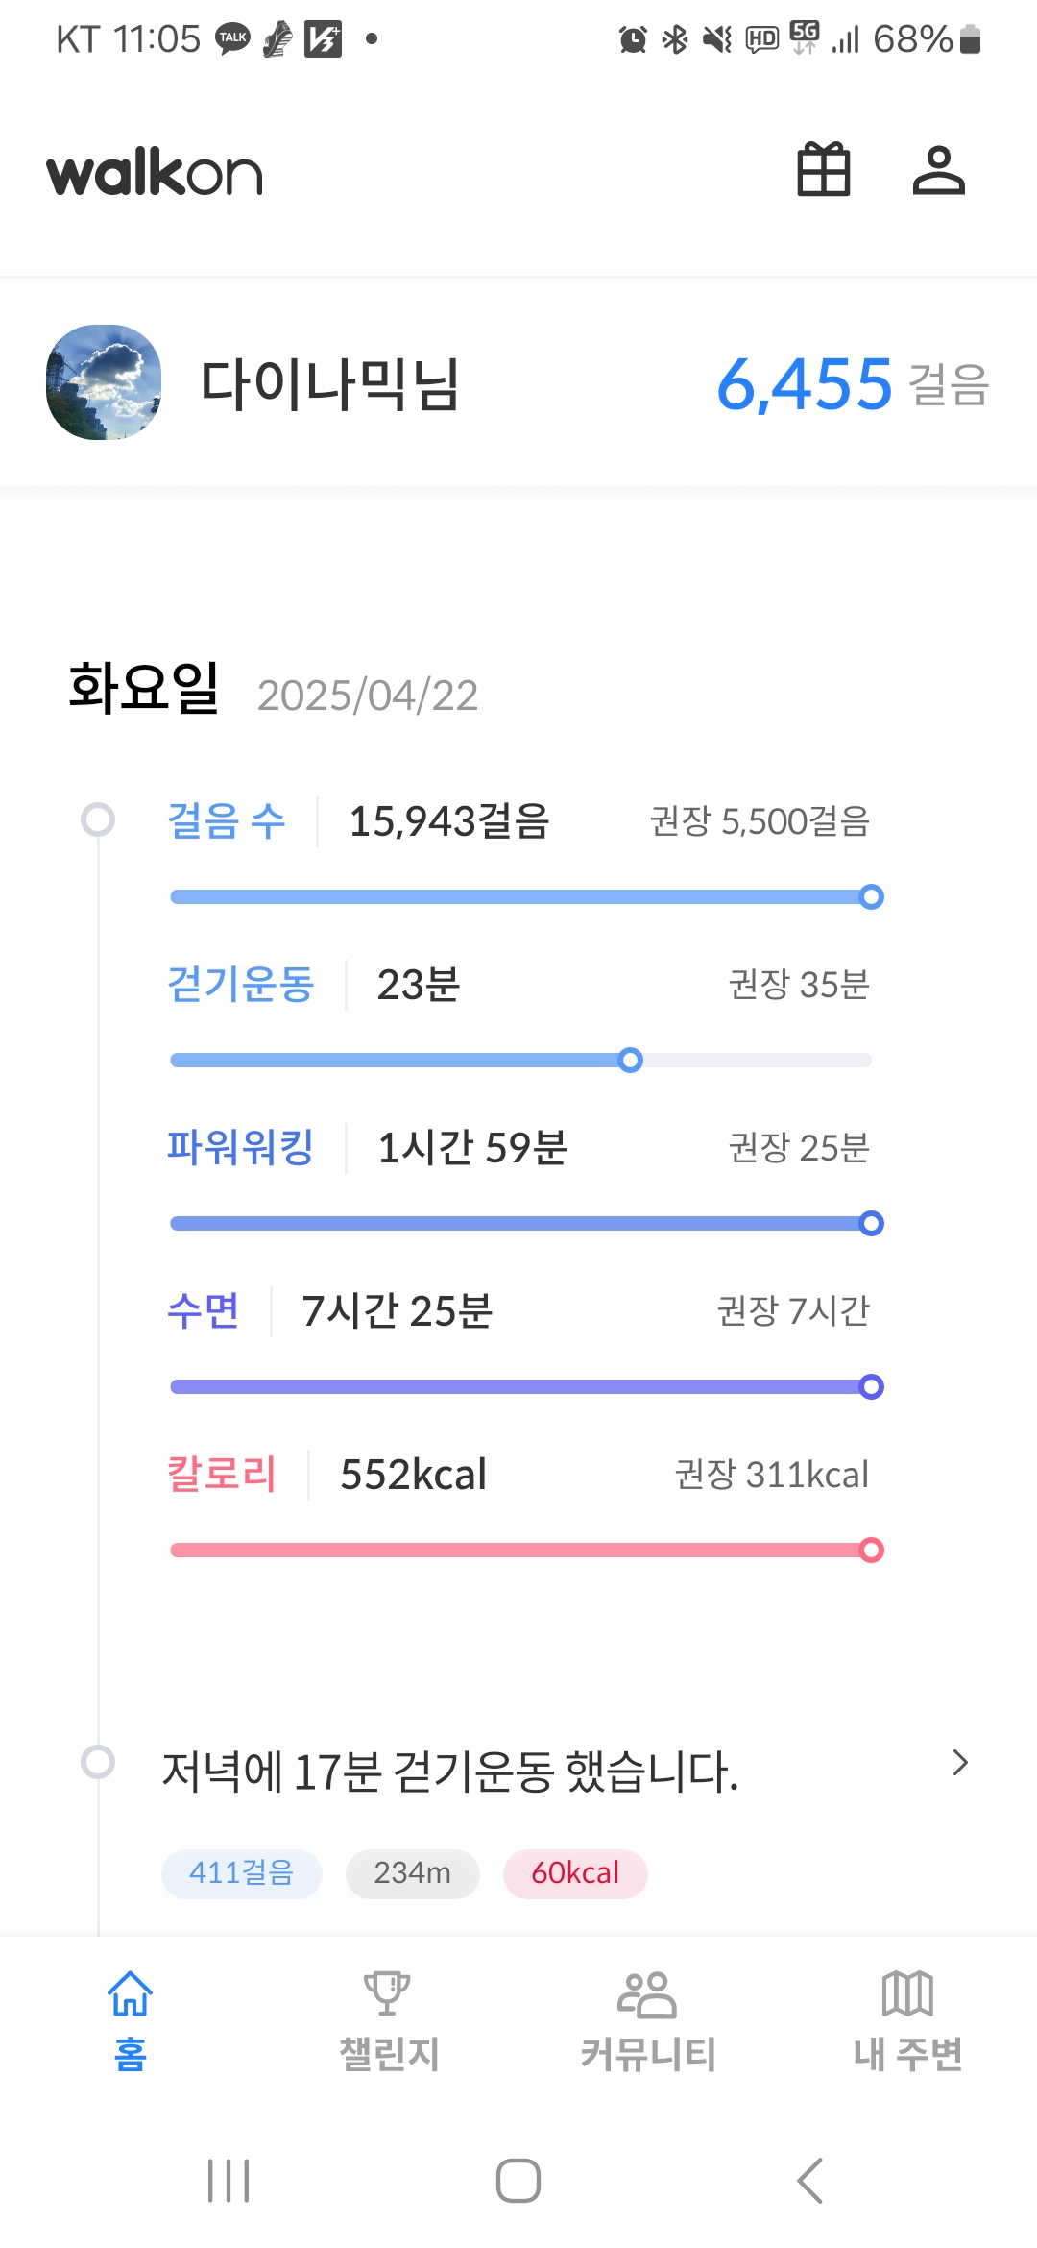Tap the 걷기운동 progress bar handle
The height and width of the screenshot is (2248, 1037).
pyautogui.click(x=630, y=1061)
